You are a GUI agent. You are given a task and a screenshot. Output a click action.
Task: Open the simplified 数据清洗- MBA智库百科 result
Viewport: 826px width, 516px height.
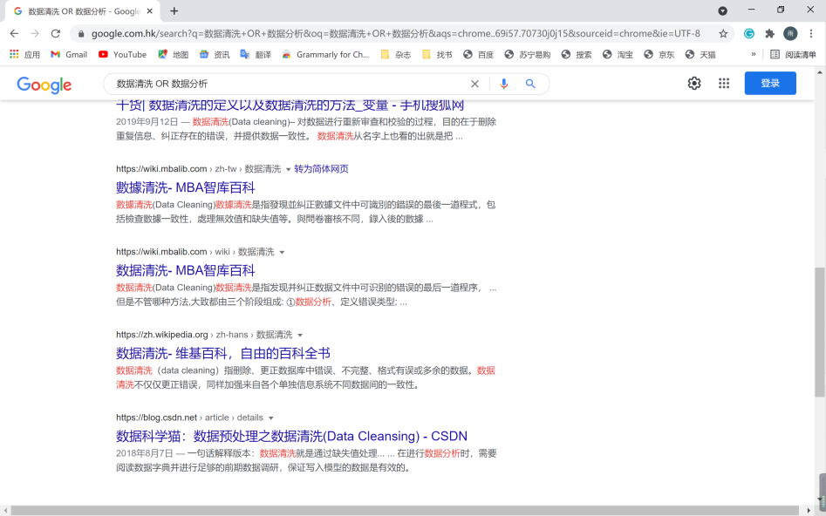coord(186,270)
